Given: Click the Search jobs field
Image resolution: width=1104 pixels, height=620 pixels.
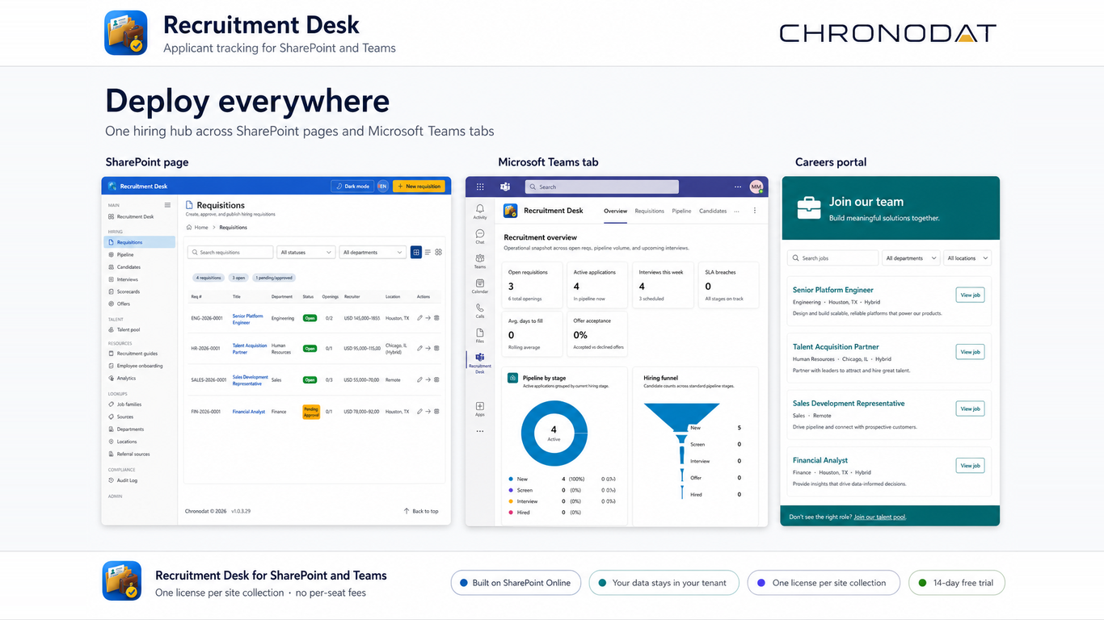Looking at the screenshot, I should (x=832, y=258).
